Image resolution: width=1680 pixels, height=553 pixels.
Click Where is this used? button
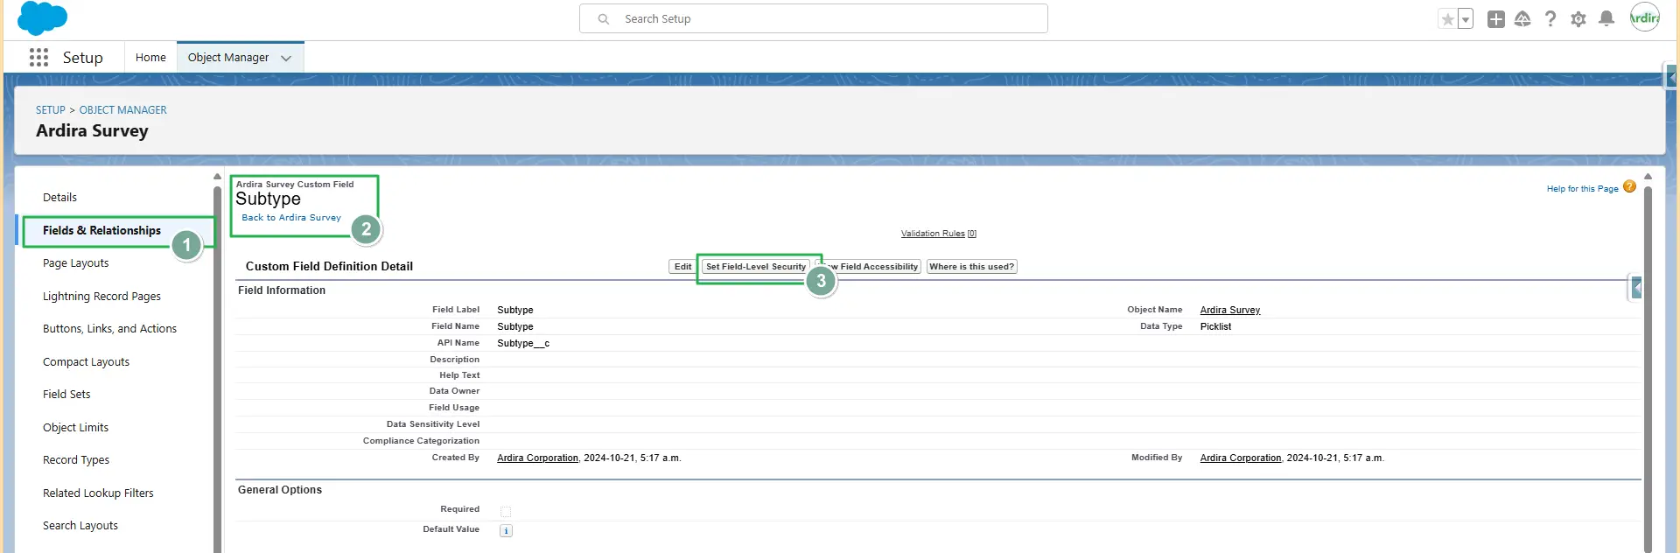click(x=971, y=267)
